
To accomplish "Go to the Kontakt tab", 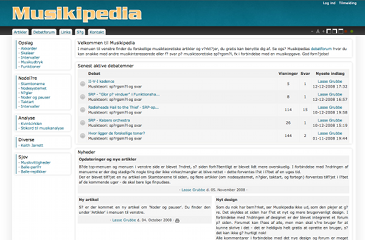I will [97, 32].
